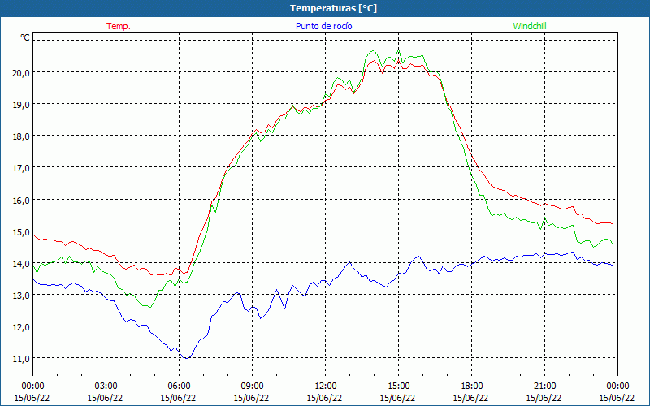
Task: Click the 21:00 time axis label
Action: point(544,387)
